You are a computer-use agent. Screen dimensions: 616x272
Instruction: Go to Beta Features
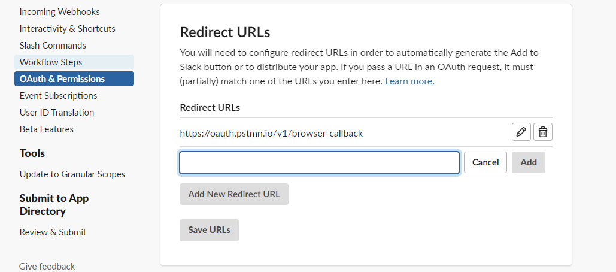[47, 129]
